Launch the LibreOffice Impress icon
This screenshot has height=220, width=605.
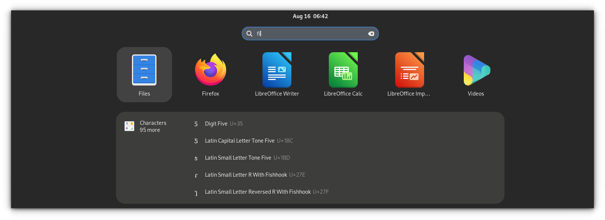click(x=410, y=70)
